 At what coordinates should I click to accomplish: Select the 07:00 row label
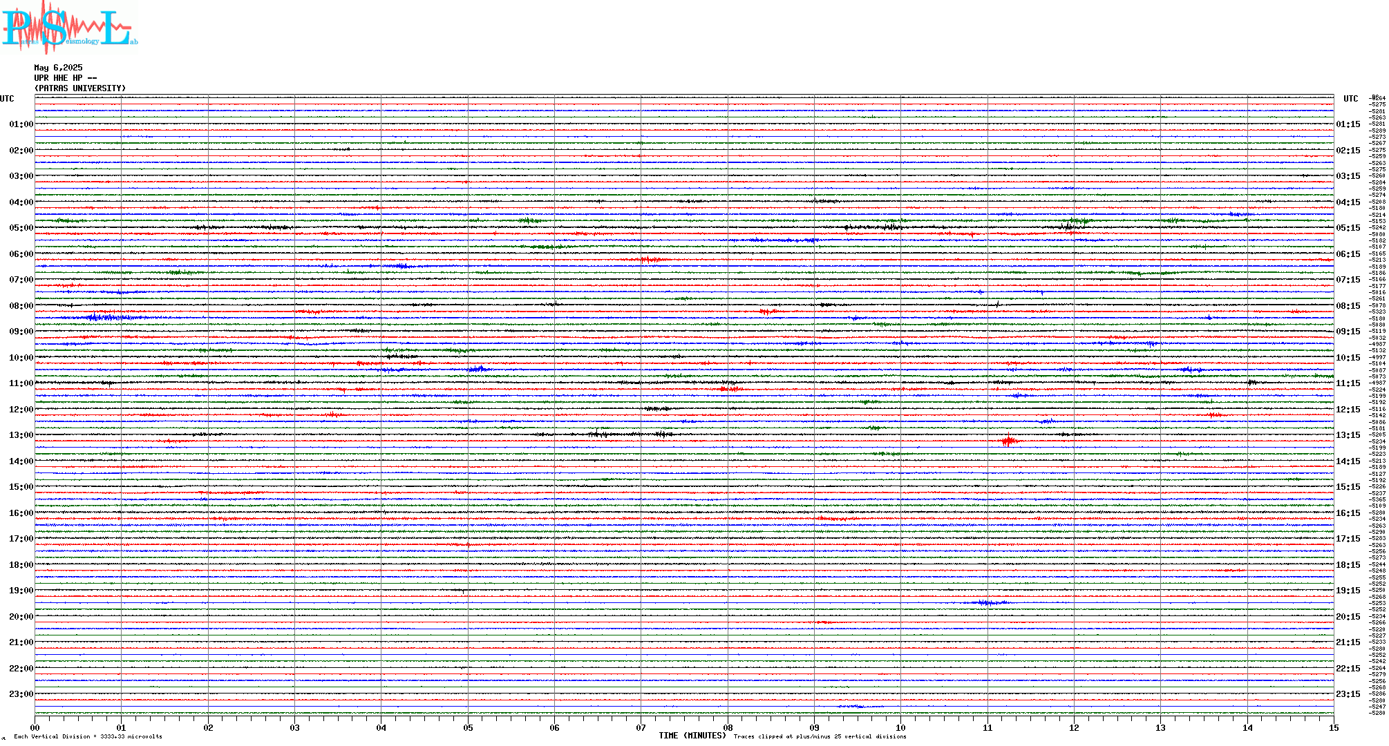coord(21,280)
